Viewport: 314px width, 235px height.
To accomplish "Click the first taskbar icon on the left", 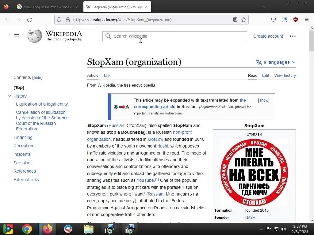I will tap(8, 229).
